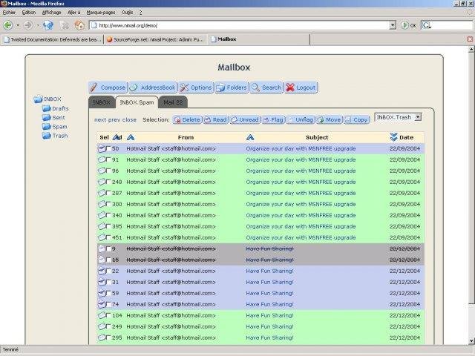This screenshot has width=475, height=356.
Task: Open the Marque-pages menu
Action: pos(101,13)
